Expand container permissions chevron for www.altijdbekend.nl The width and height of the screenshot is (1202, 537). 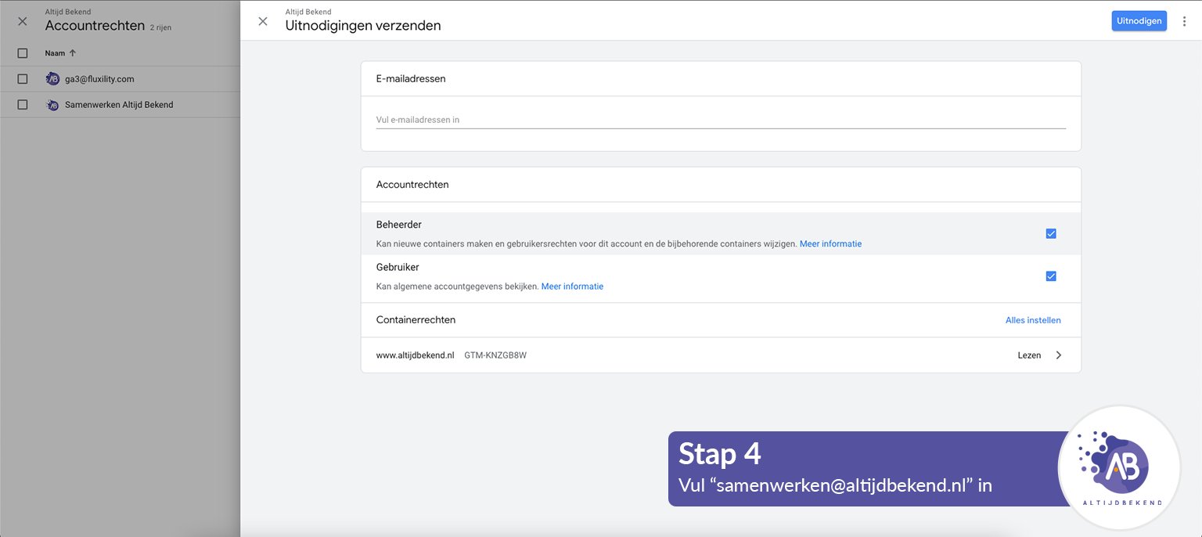point(1059,355)
